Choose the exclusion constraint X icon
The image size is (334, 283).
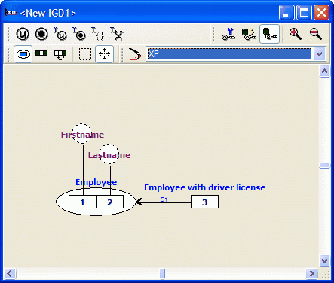click(x=117, y=34)
